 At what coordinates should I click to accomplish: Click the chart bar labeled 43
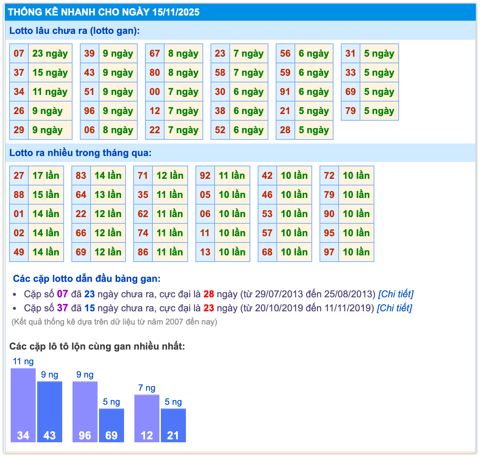[x=50, y=411]
